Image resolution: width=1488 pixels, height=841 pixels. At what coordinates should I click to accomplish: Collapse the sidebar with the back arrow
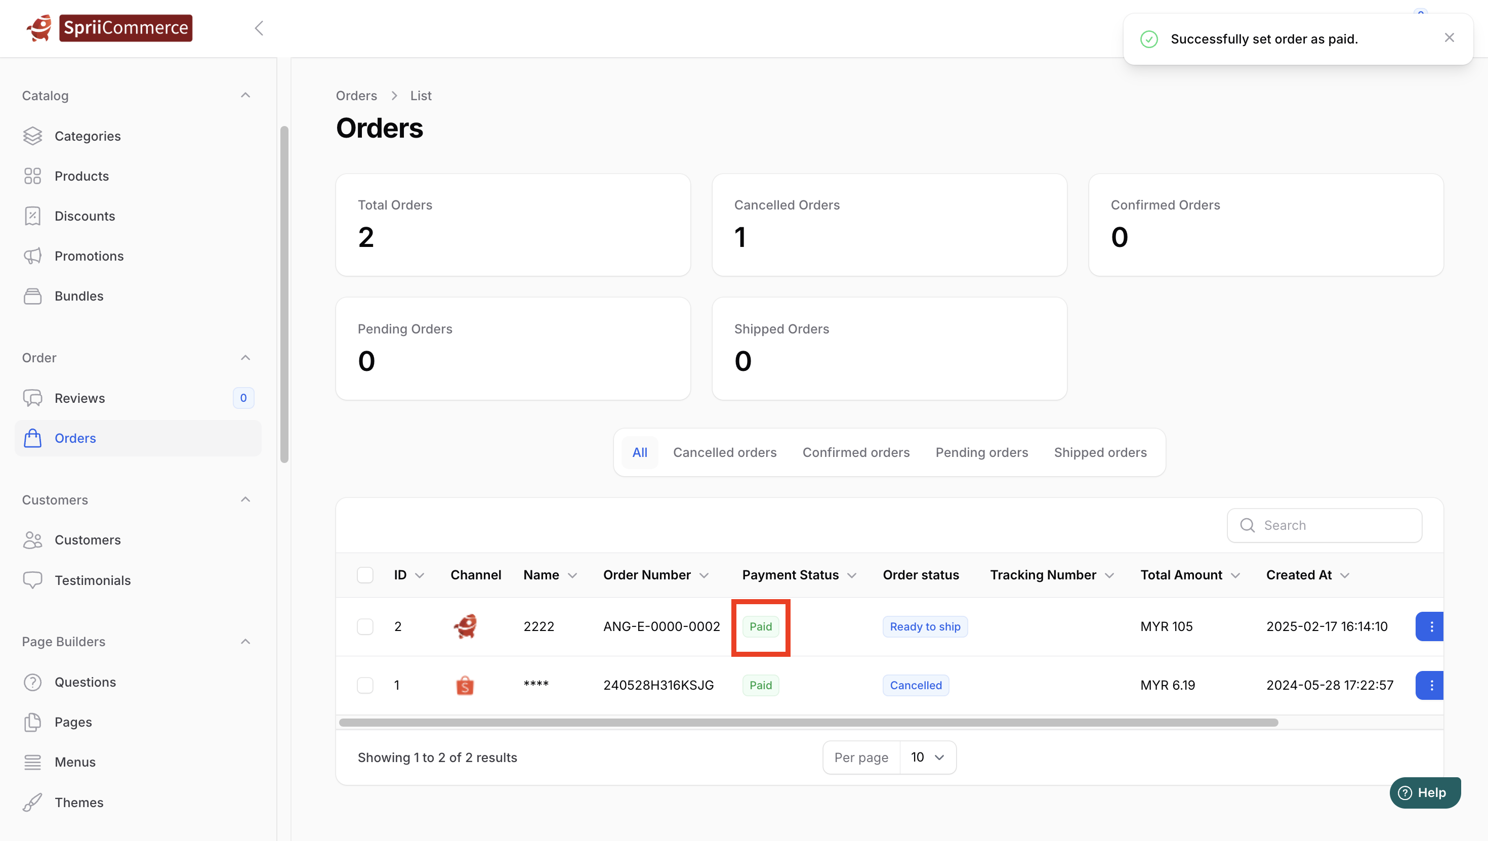point(259,28)
